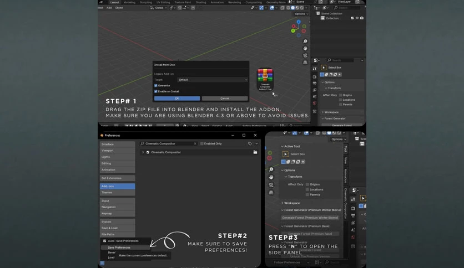Click Cinematic Compositor search field in Preferences
The width and height of the screenshot is (464, 268).
[x=169, y=143]
